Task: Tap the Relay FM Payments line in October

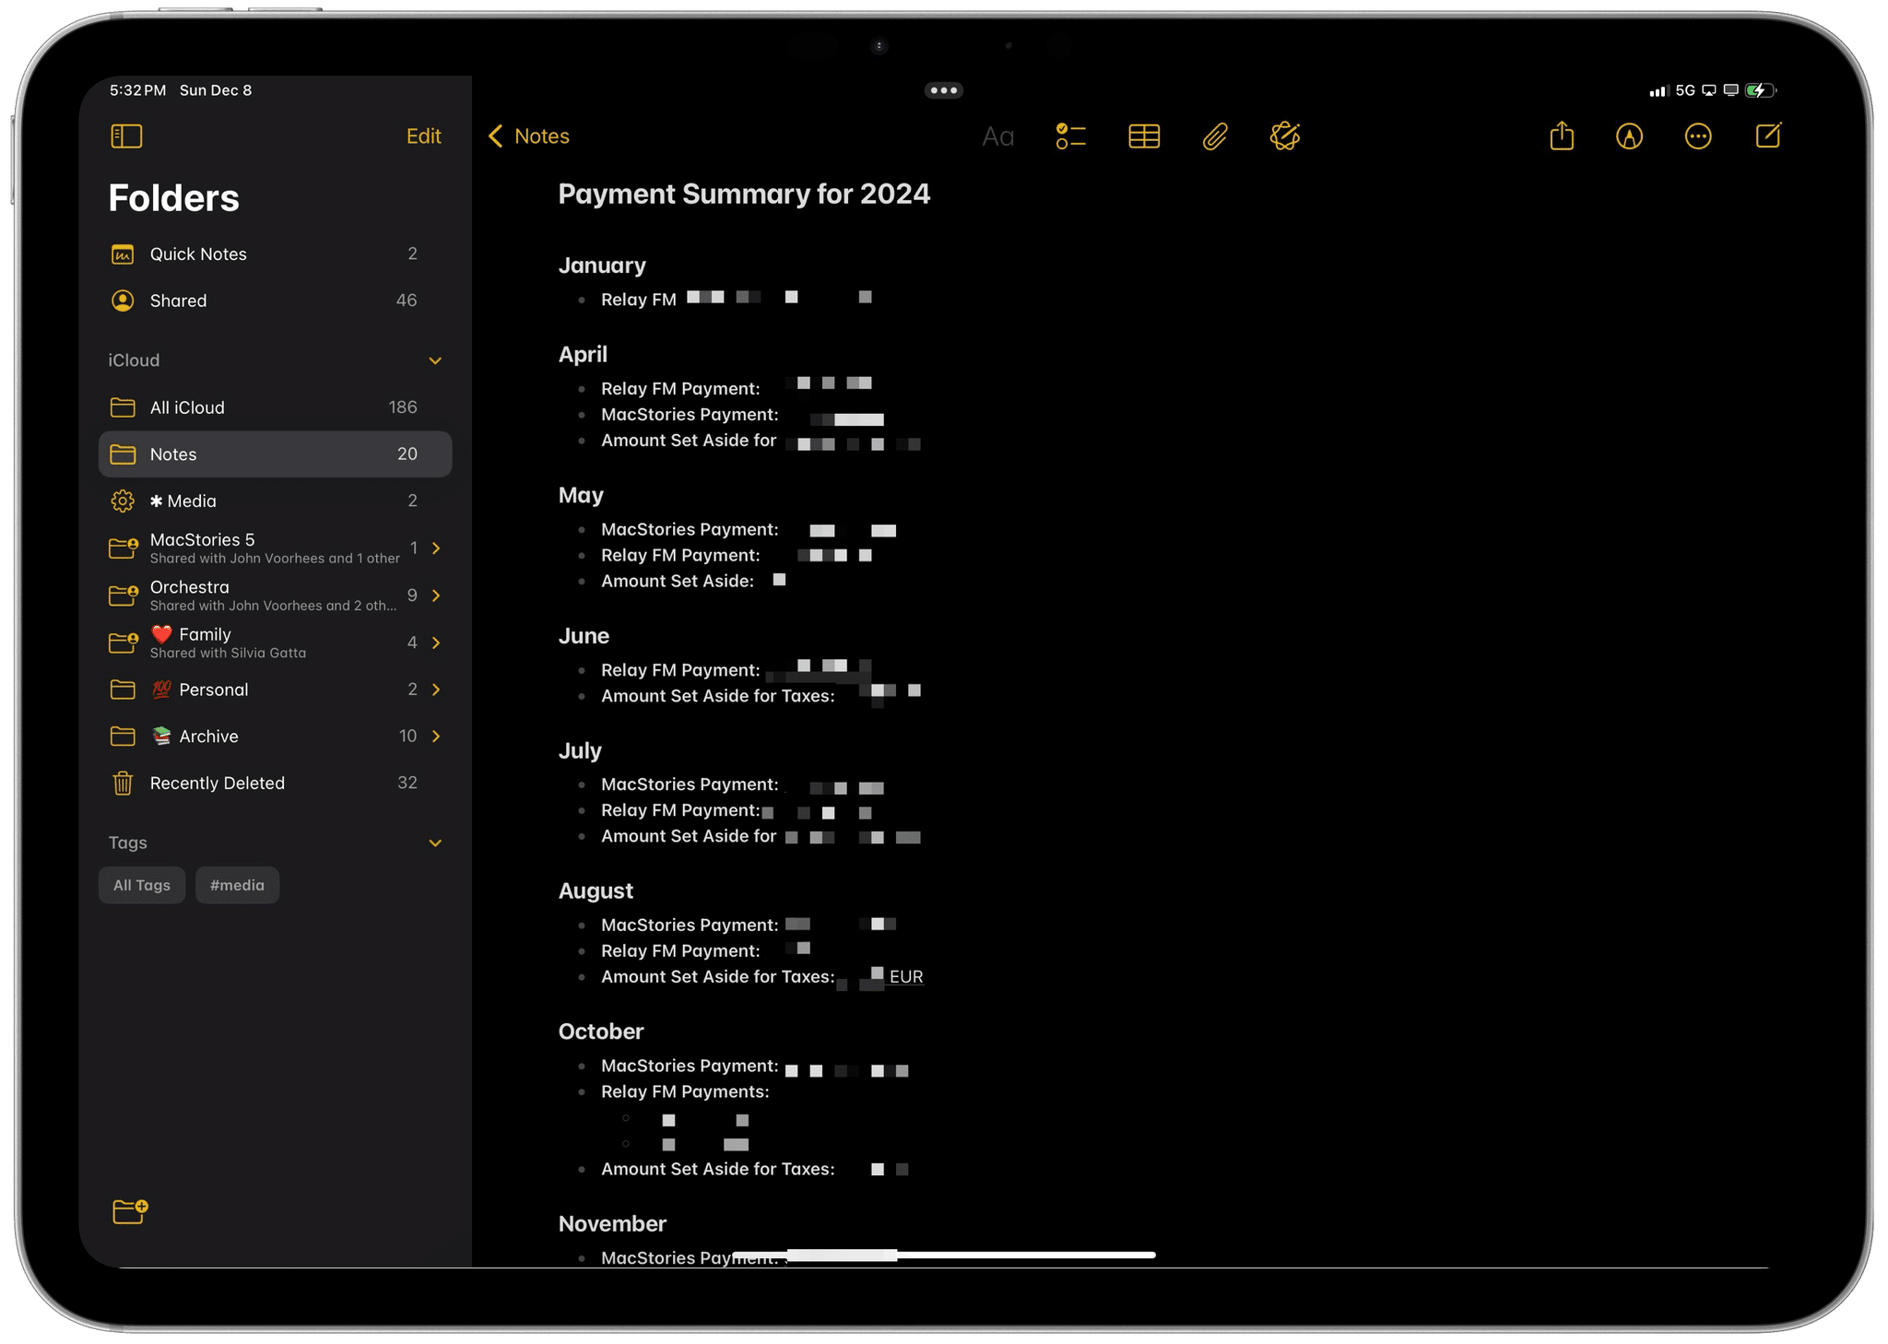Action: coord(685,1091)
